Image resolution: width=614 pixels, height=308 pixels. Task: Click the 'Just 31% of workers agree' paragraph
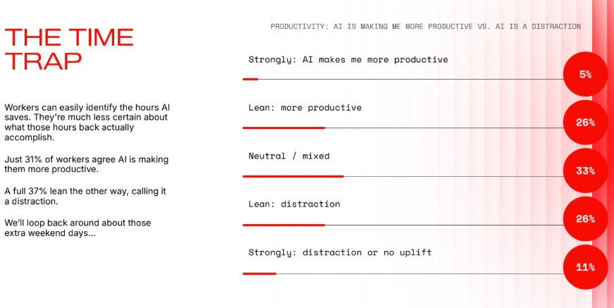(87, 164)
